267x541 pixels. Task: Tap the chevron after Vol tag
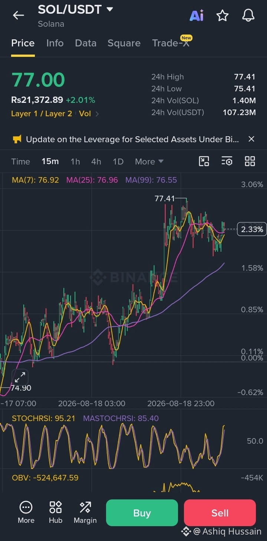tap(97, 114)
